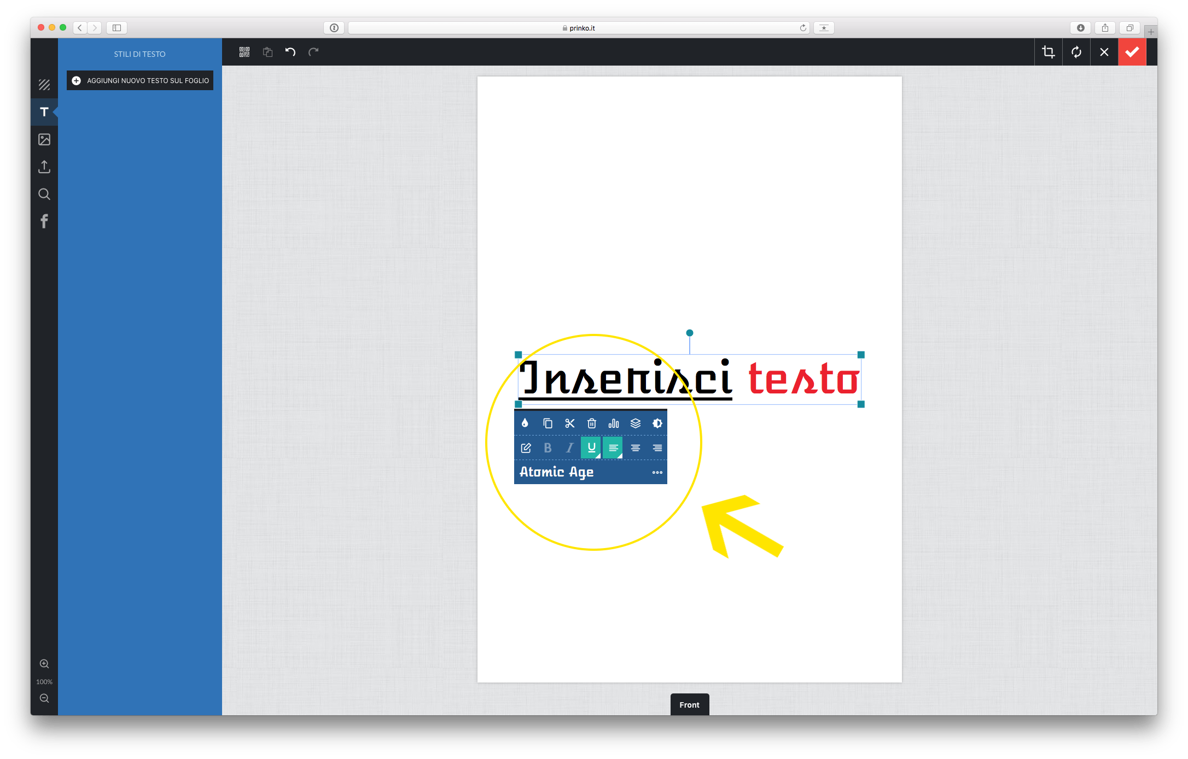
Task: Select the Text tool in sidebar
Action: 44,112
